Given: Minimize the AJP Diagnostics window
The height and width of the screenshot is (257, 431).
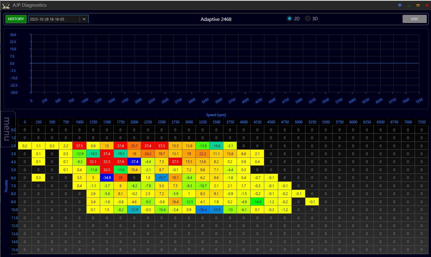Looking at the screenshot, I should [409, 5].
